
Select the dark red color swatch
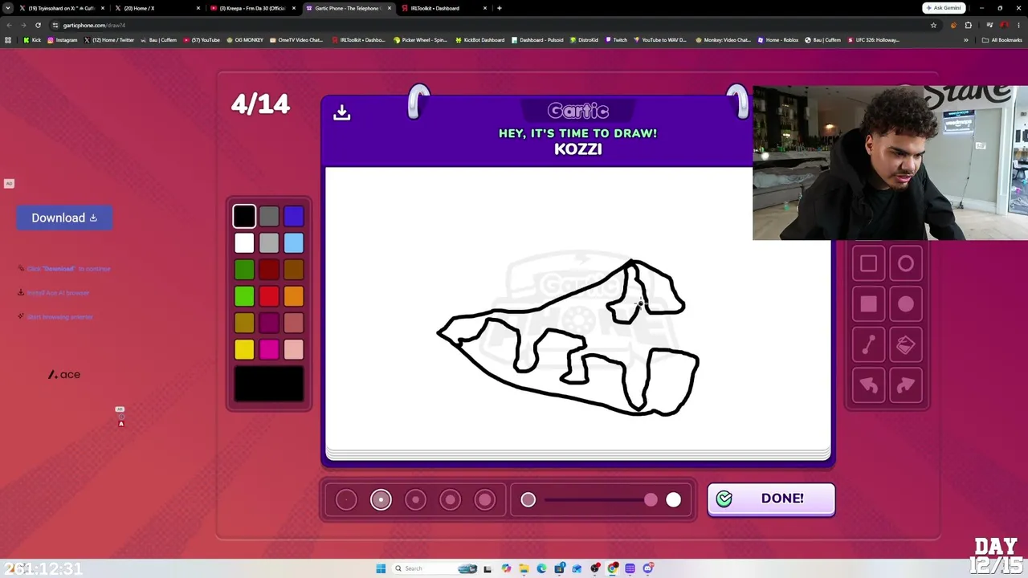point(269,270)
